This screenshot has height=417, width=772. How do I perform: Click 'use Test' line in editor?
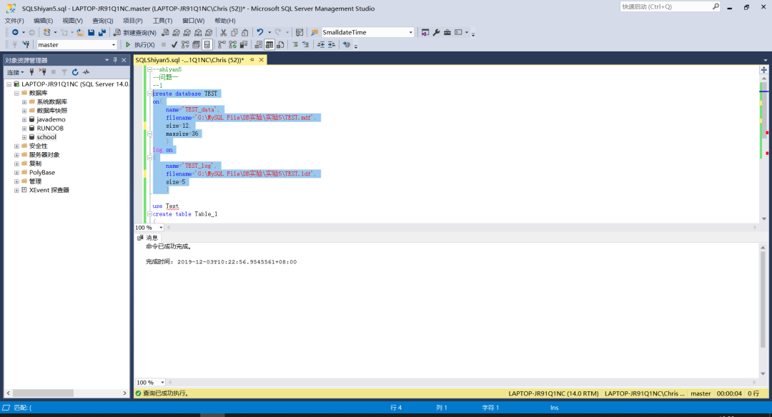click(x=166, y=206)
